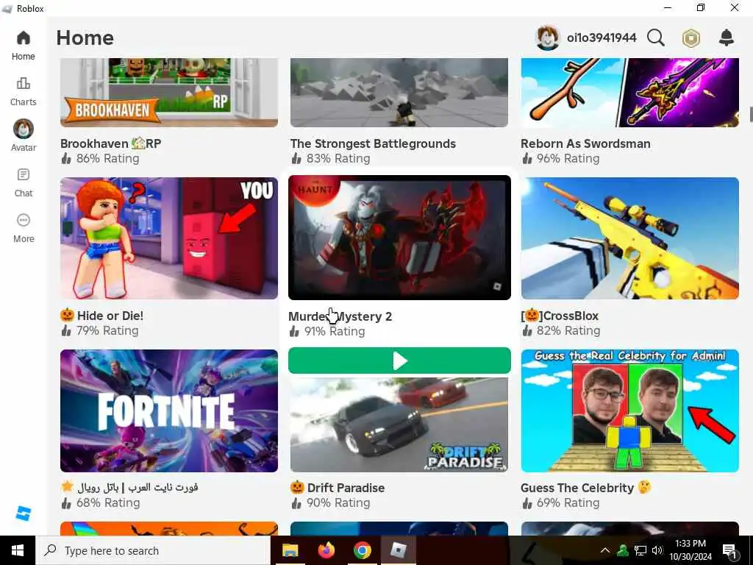Click the Type here to search box
The height and width of the screenshot is (565, 753).
[153, 550]
